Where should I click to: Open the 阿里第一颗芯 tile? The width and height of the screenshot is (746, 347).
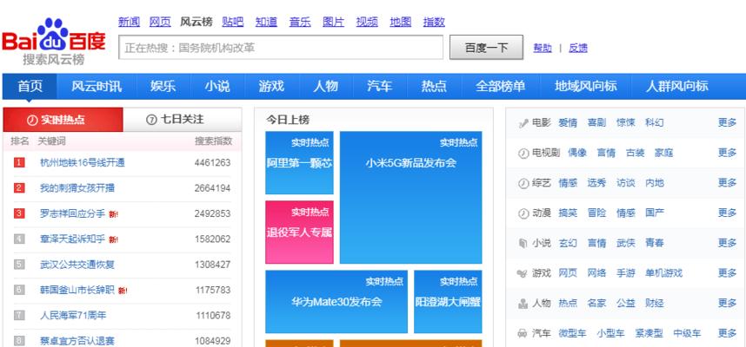(x=299, y=163)
